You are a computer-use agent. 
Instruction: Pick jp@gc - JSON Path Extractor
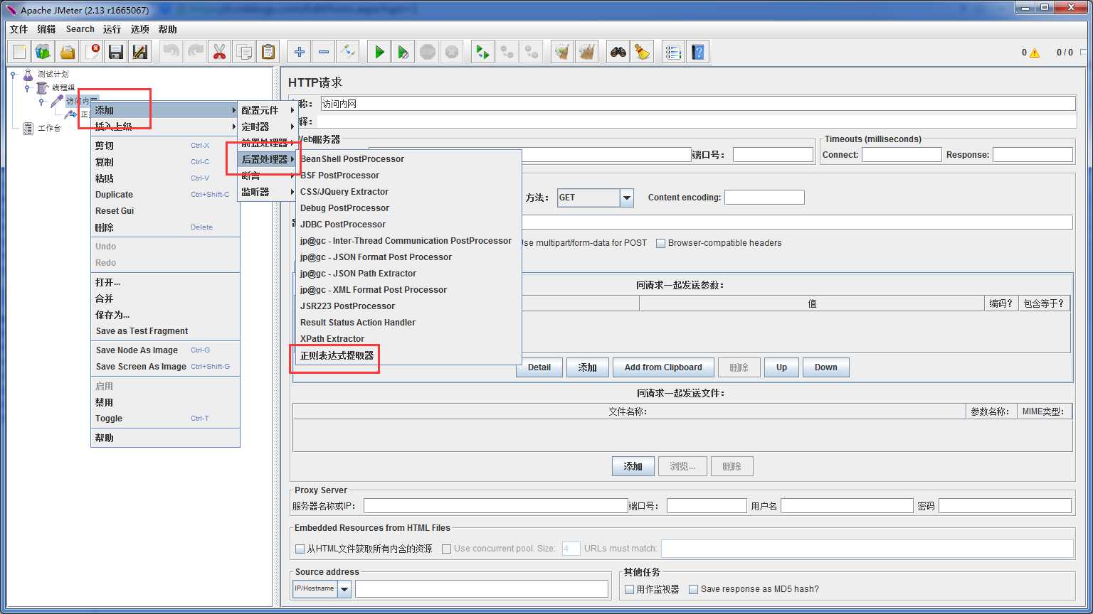point(408,274)
